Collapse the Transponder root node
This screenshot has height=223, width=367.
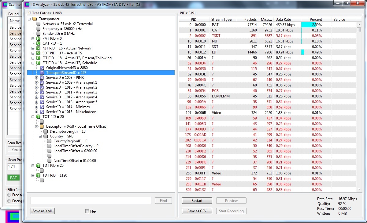point(29,19)
